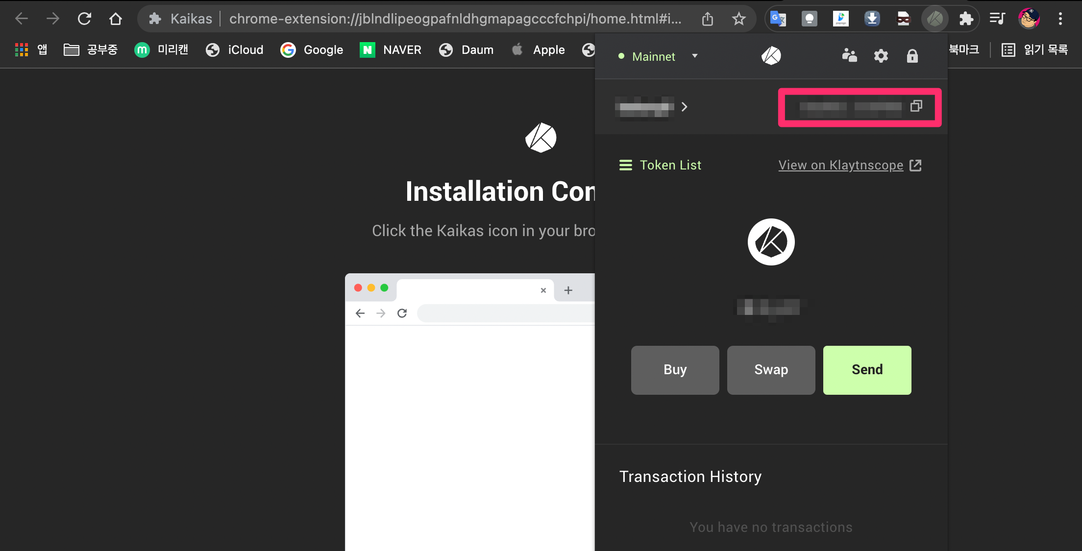Open Kaikas settings gear
This screenshot has height=551, width=1082.
(881, 56)
